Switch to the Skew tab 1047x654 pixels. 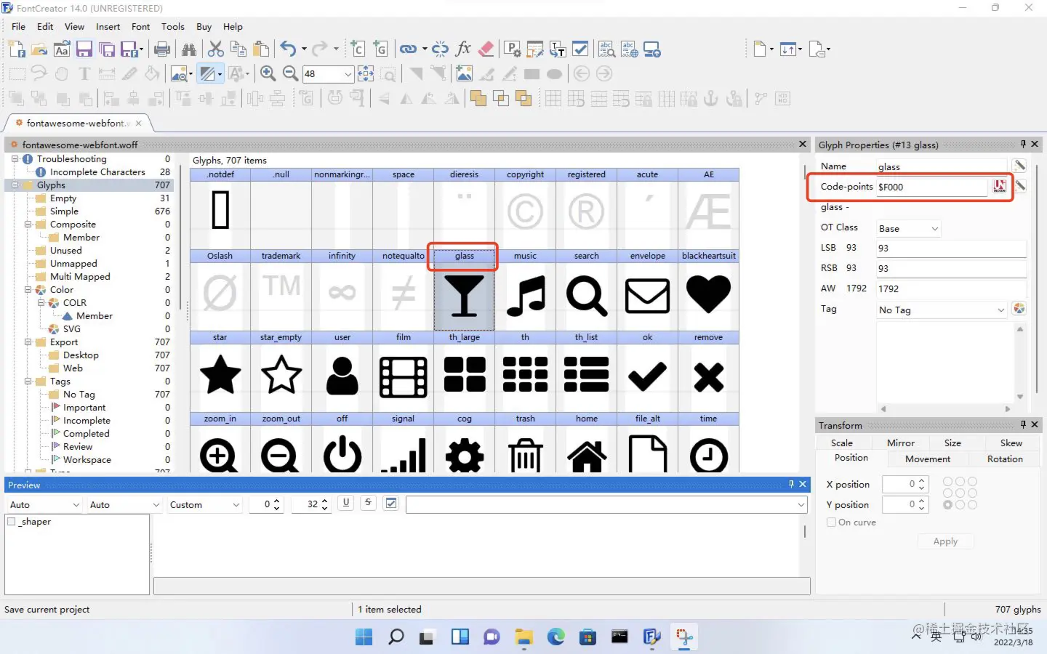click(x=1011, y=443)
